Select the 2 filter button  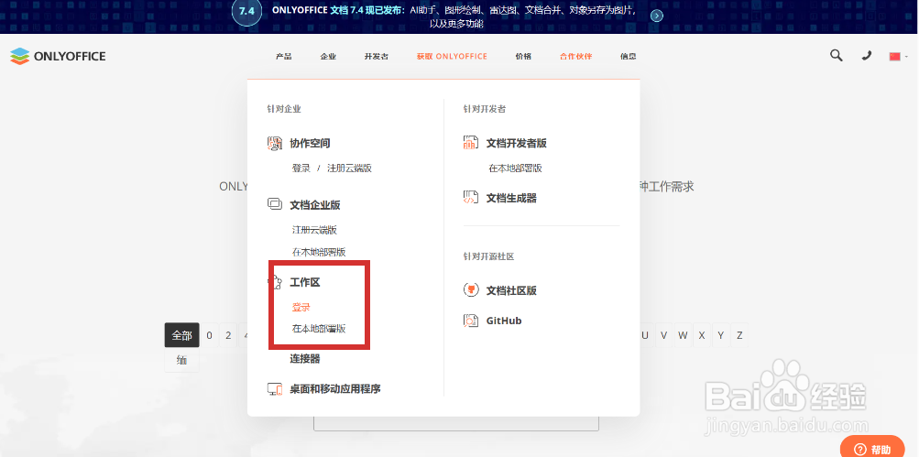click(x=228, y=335)
